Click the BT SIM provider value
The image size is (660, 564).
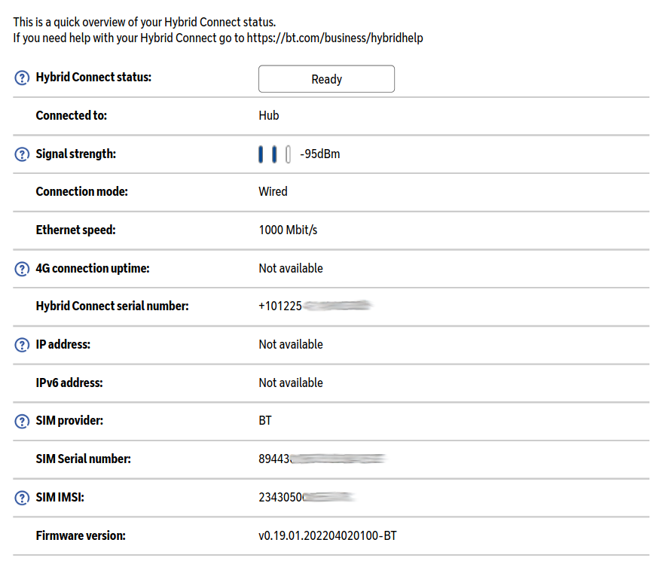click(265, 420)
